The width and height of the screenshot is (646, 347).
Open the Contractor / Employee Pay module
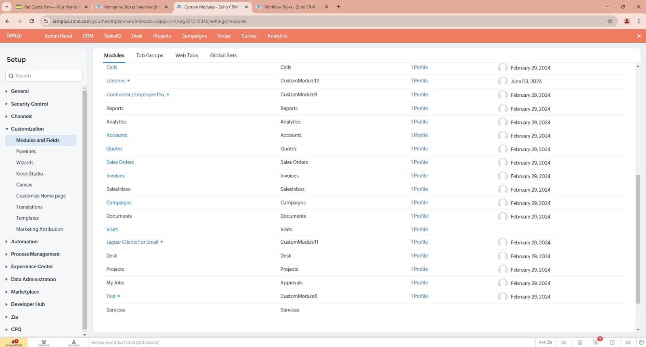coord(135,94)
